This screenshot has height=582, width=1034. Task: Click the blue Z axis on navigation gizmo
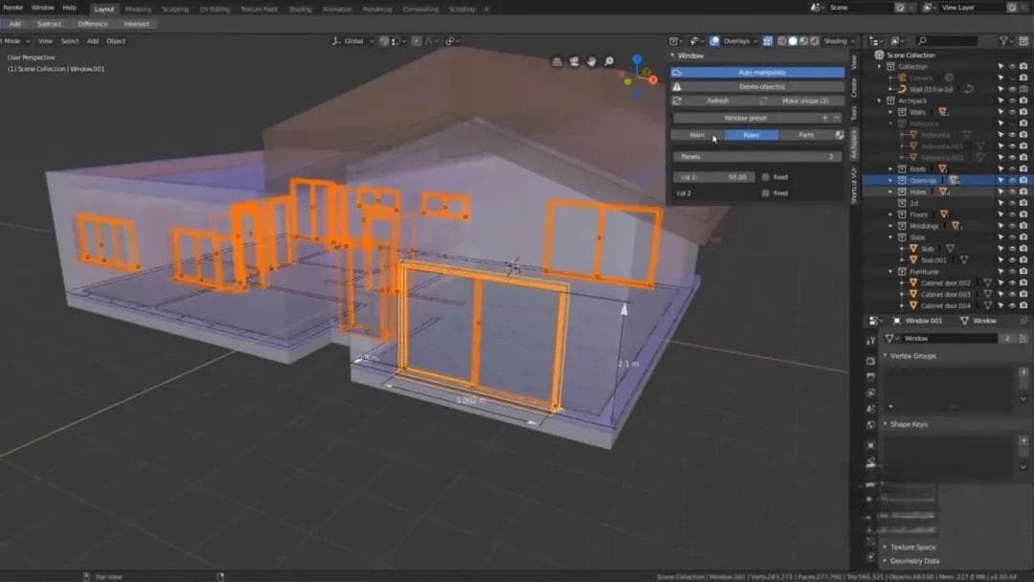[637, 59]
